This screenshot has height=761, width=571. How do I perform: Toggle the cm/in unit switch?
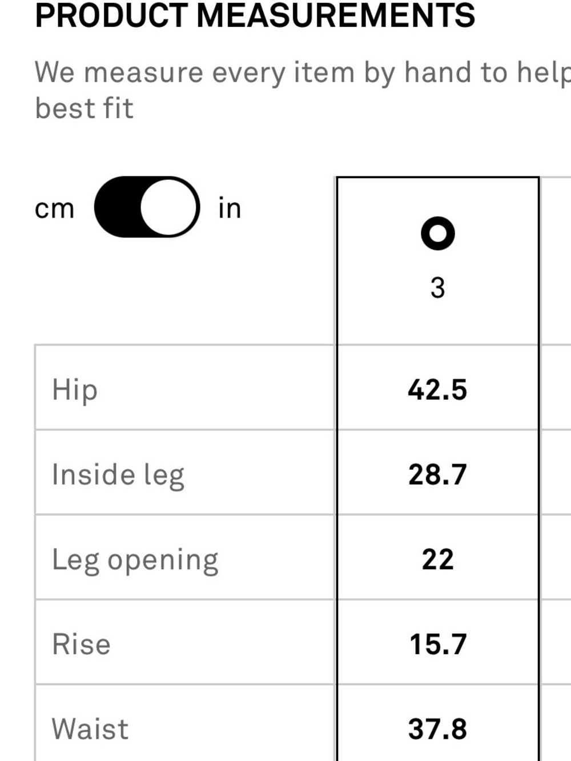point(147,207)
